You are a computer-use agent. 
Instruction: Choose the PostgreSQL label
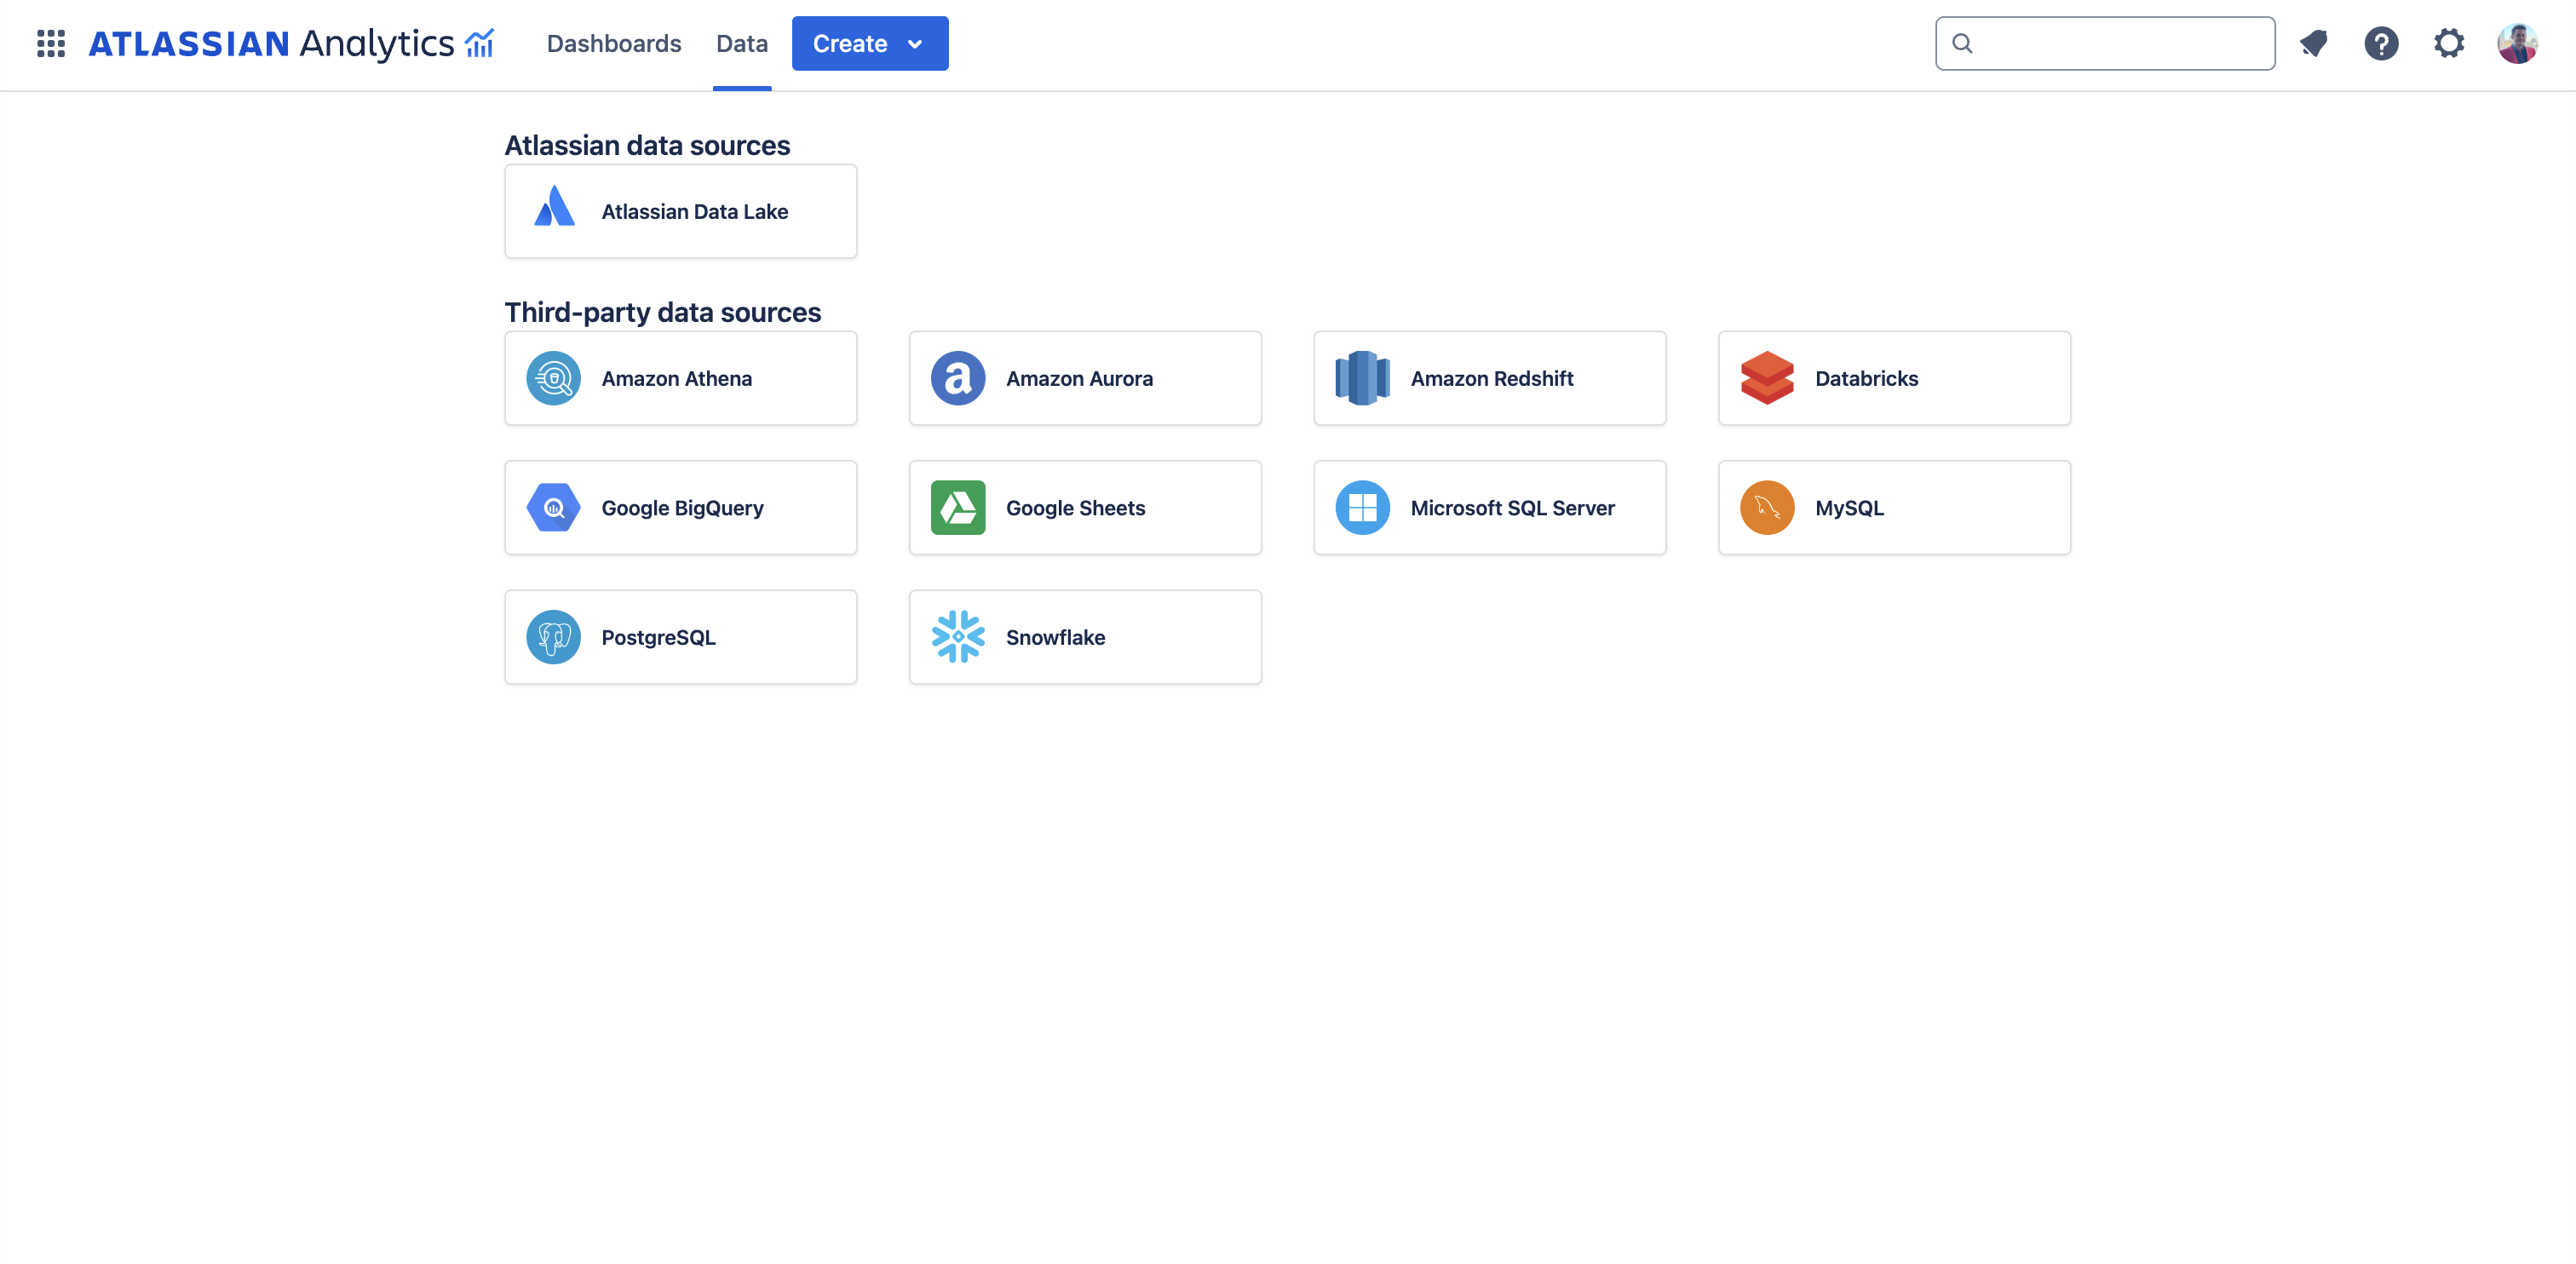tap(658, 637)
